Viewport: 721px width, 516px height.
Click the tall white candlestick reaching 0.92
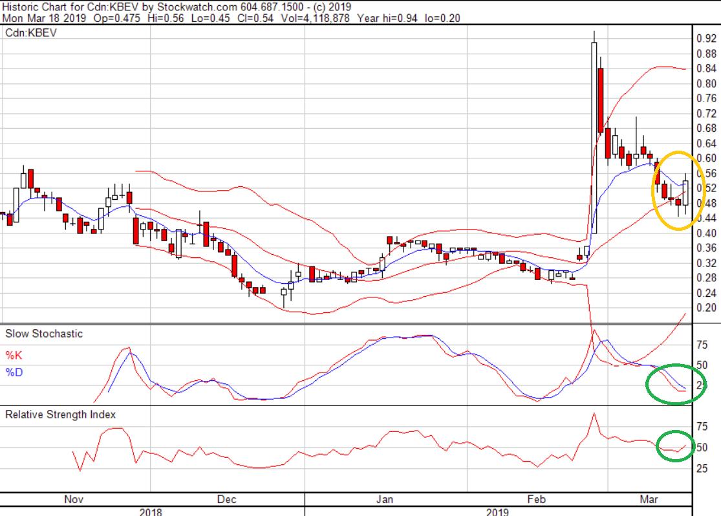(594, 138)
